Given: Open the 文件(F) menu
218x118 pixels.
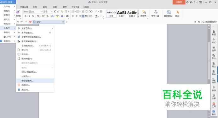Looking at the screenshot, I should [8, 7].
